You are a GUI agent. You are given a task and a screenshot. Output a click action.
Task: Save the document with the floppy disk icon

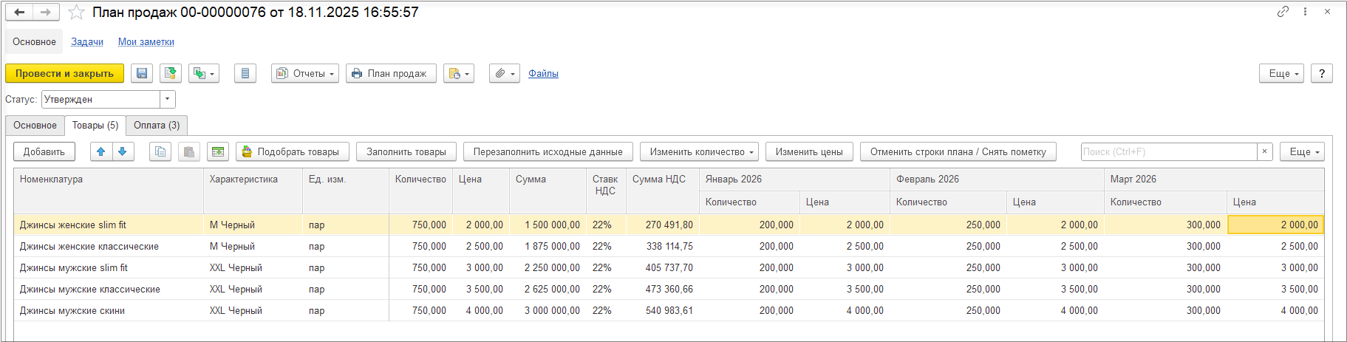tap(142, 74)
